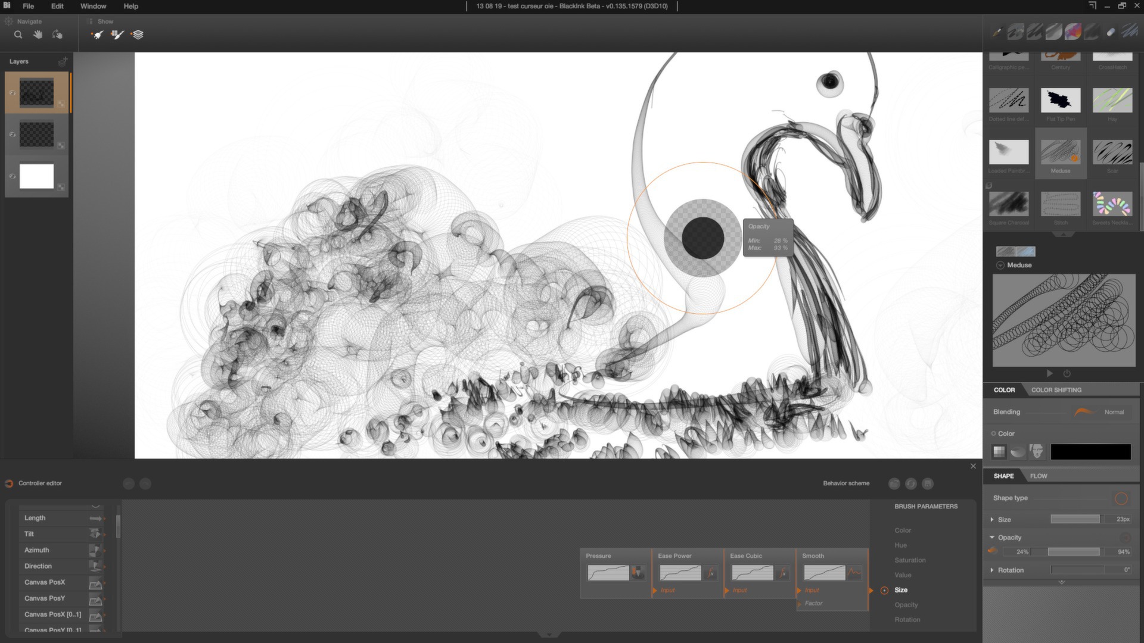Collapse the Opacity parameter section
The image size is (1144, 643).
click(992, 537)
